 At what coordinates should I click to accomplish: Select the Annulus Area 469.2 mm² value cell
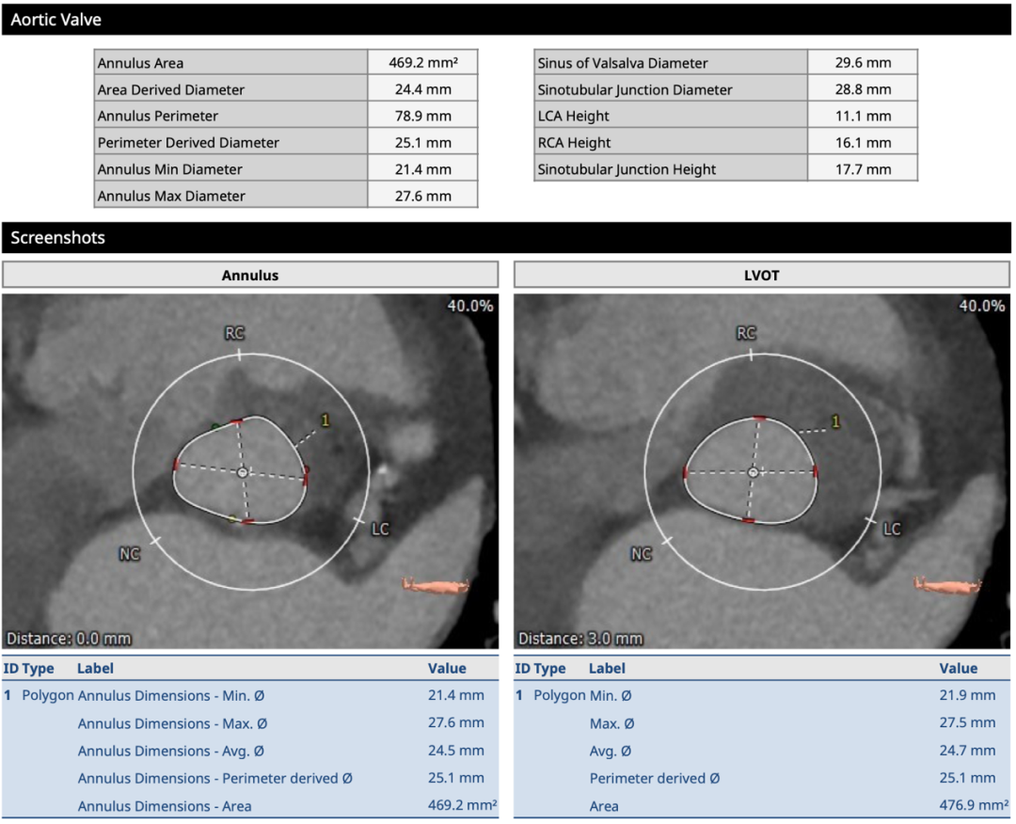422,63
